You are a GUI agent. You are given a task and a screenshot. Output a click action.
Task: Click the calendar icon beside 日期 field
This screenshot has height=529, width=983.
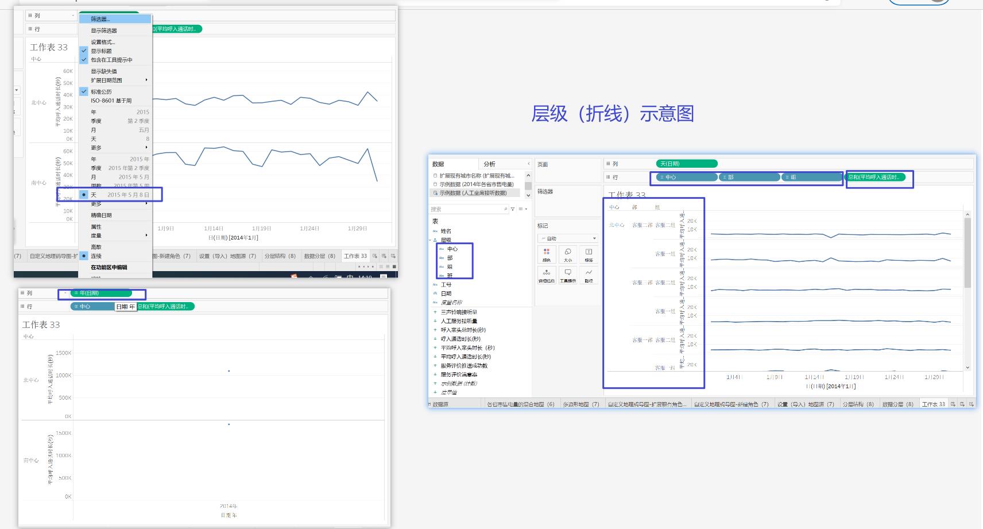tap(435, 294)
